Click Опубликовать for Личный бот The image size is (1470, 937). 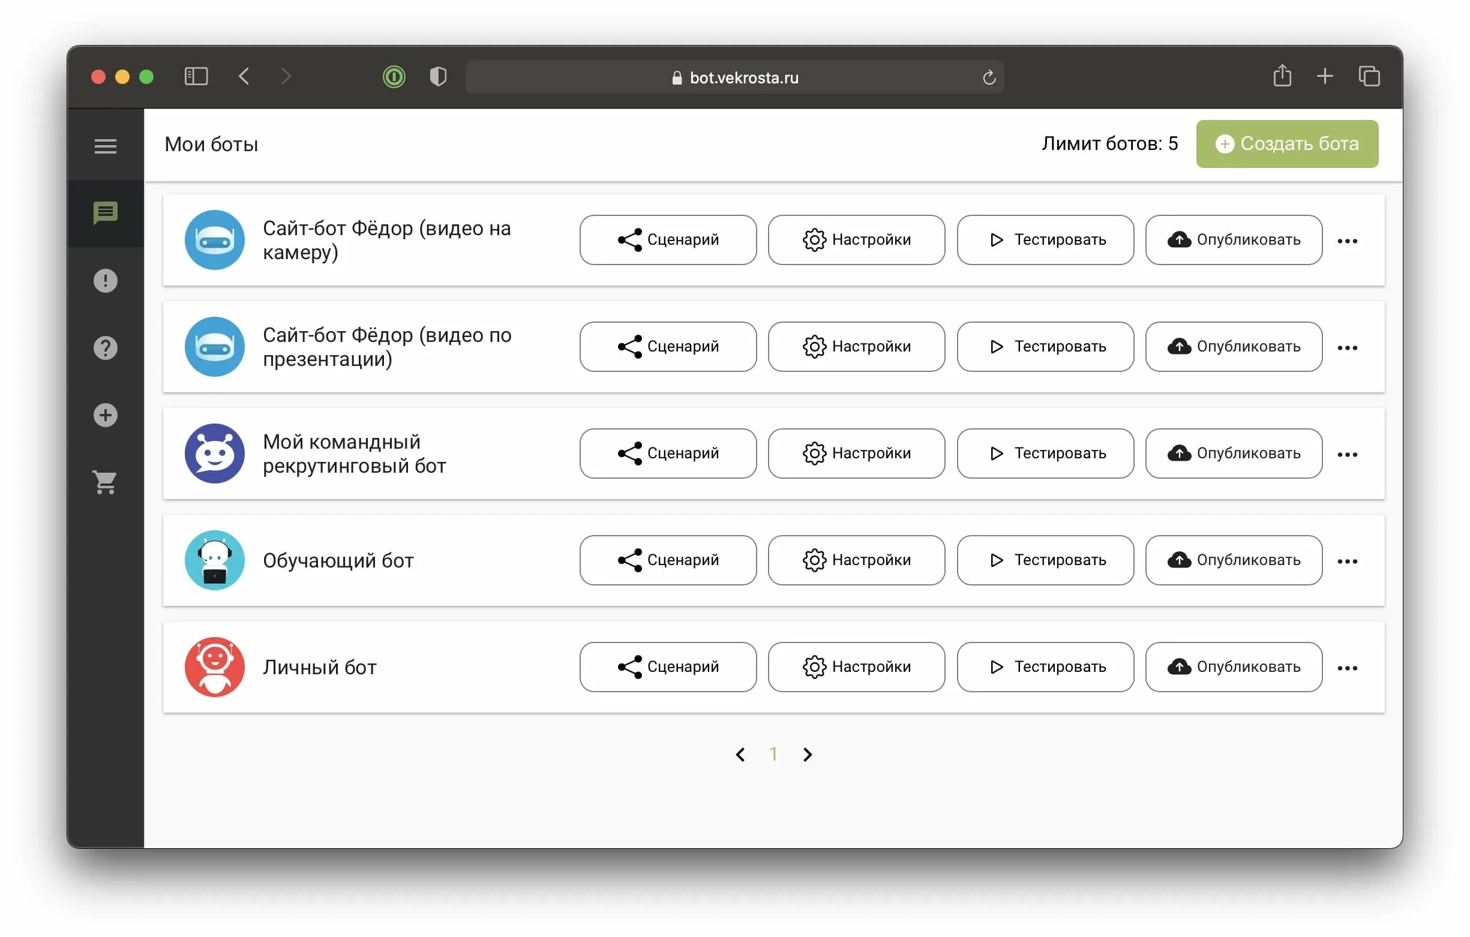click(1234, 667)
